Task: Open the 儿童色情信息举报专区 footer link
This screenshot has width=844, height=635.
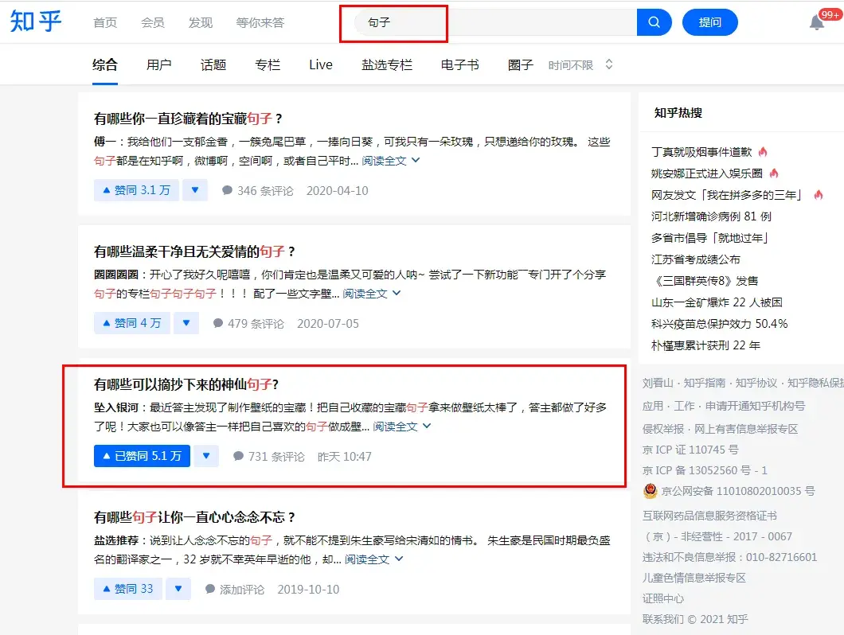Action: point(694,578)
